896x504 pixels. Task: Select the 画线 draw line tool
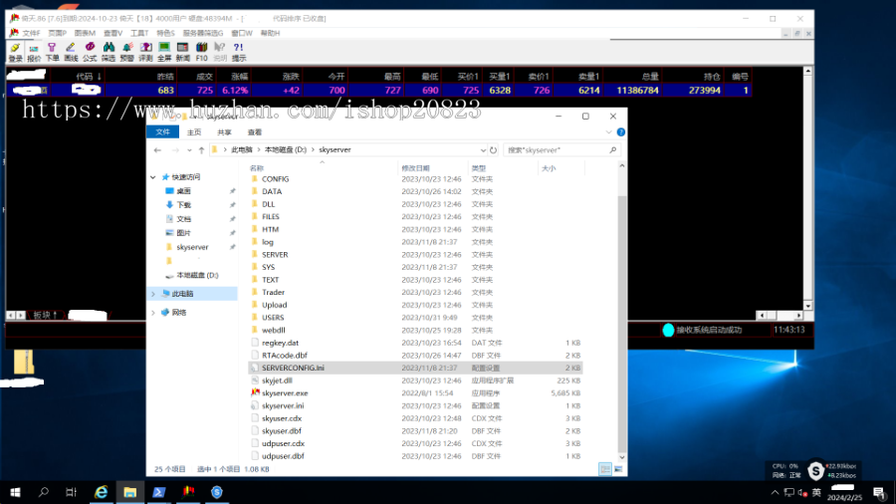pyautogui.click(x=71, y=52)
